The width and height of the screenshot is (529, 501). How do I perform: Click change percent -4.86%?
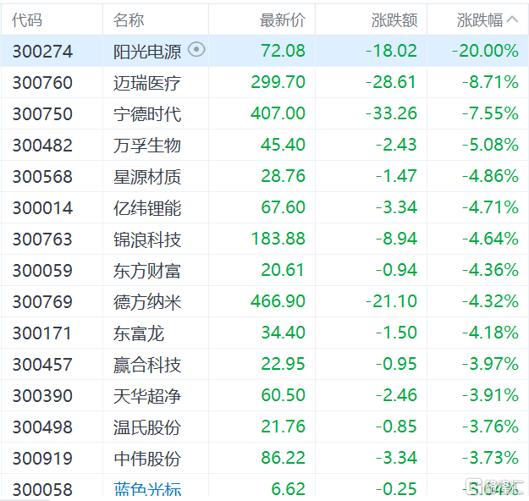coord(490,176)
